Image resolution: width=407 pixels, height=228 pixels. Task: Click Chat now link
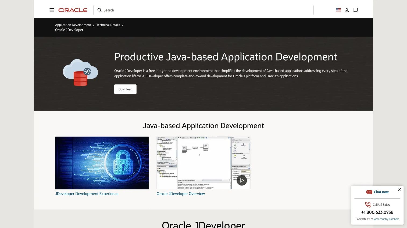click(x=381, y=192)
